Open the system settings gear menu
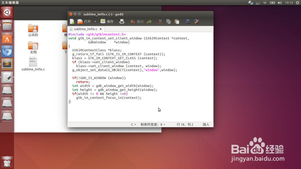The width and height of the screenshot is (301, 169). click(x=297, y=3)
